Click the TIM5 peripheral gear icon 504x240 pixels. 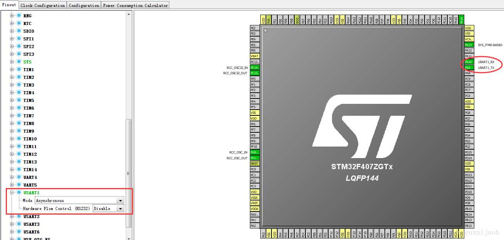[19, 100]
